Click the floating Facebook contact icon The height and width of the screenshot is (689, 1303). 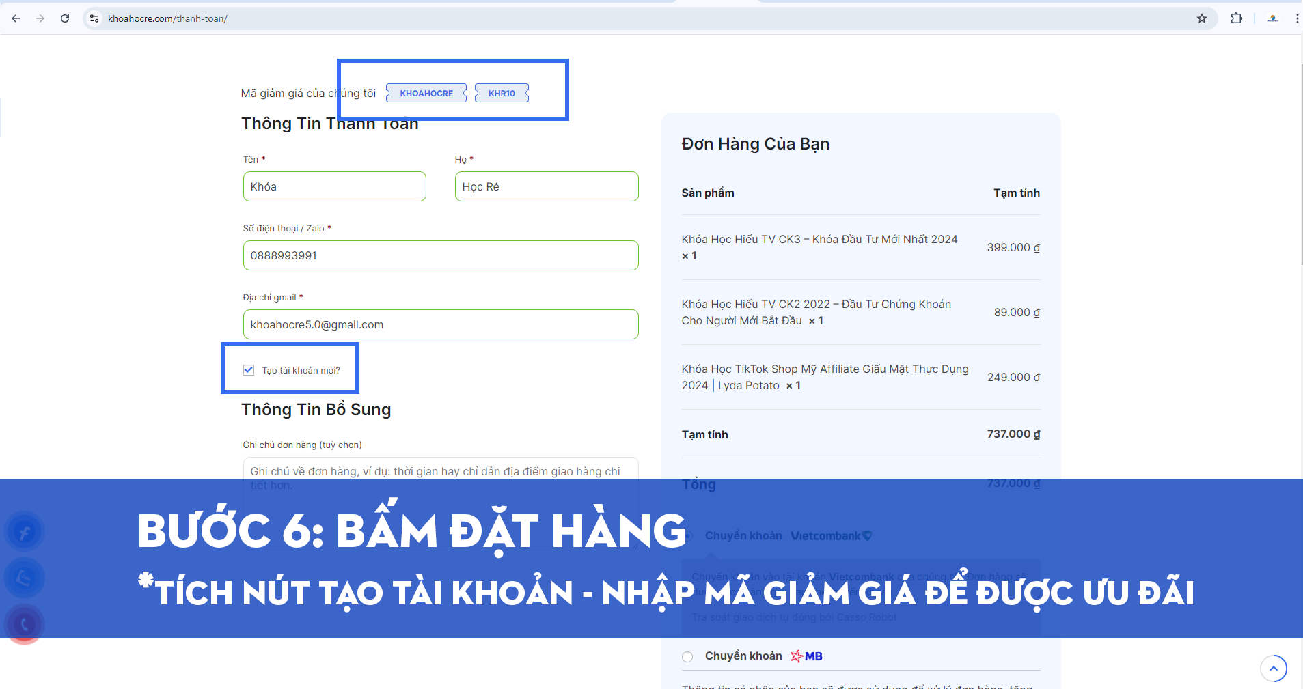(x=25, y=532)
